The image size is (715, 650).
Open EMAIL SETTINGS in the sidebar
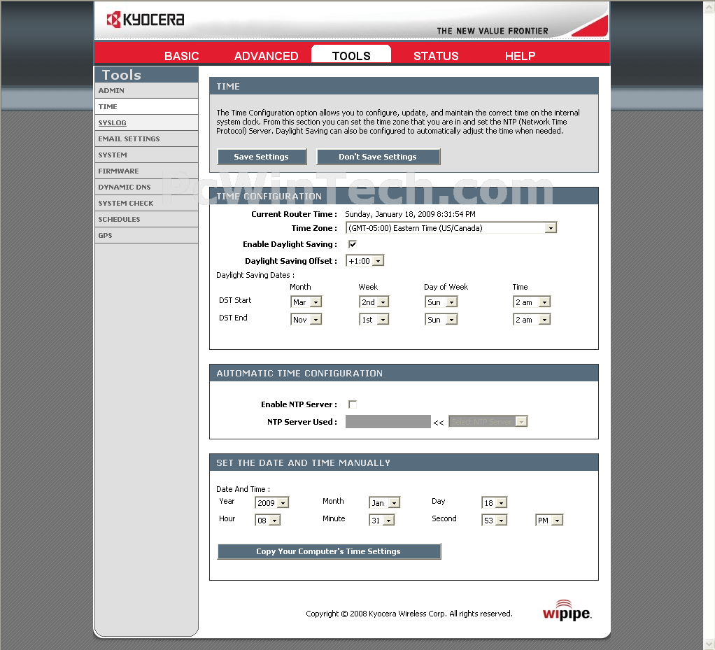(146, 139)
